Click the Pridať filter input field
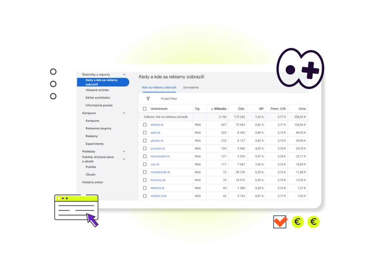This screenshot has height=264, width=374. (169, 99)
